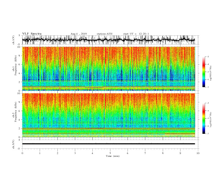Click the "ch.3(V)" axis label
This screenshot has height=172, width=223.
coord(14,144)
